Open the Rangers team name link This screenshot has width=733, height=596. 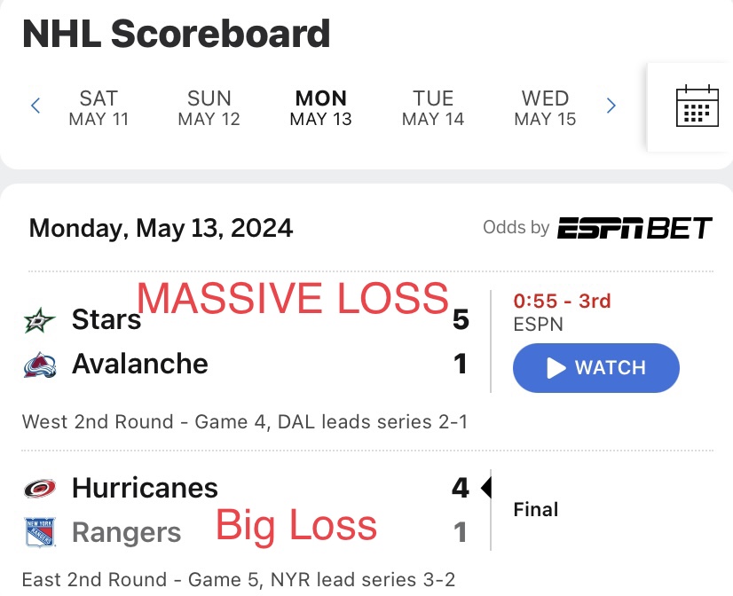[126, 532]
